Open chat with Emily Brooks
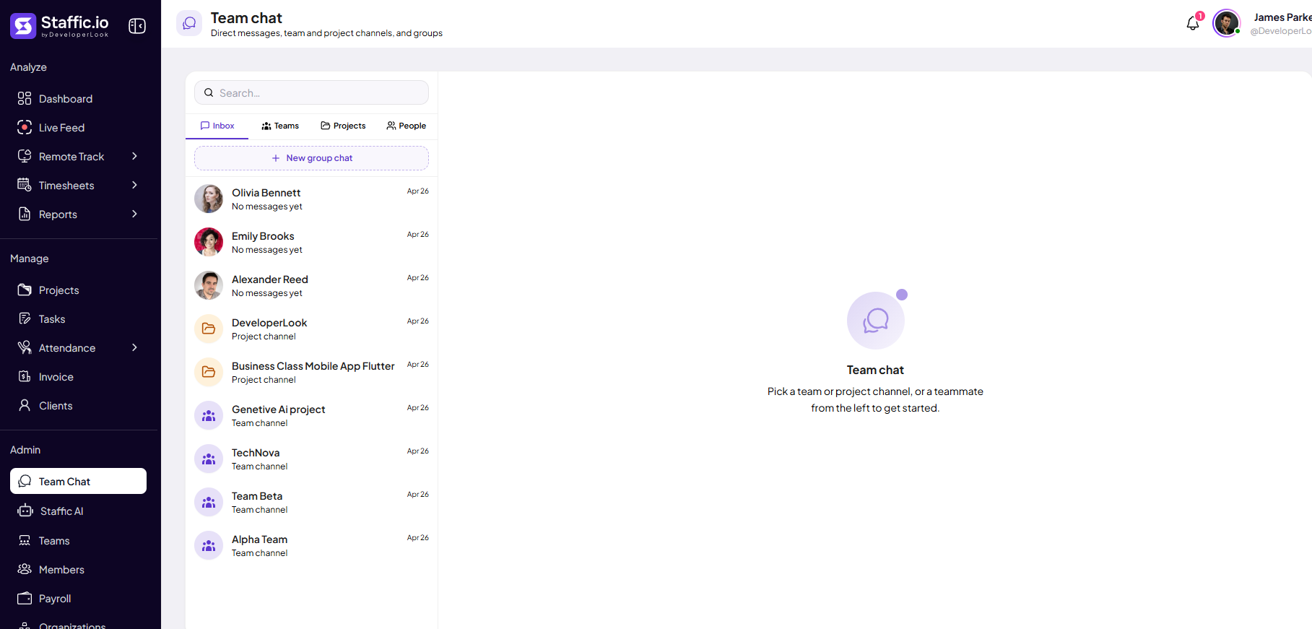Screen dimensions: 1312x629 [311, 242]
